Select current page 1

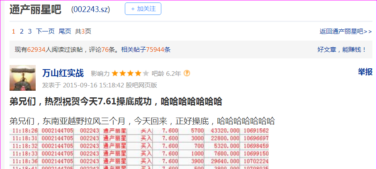[x=13, y=31]
